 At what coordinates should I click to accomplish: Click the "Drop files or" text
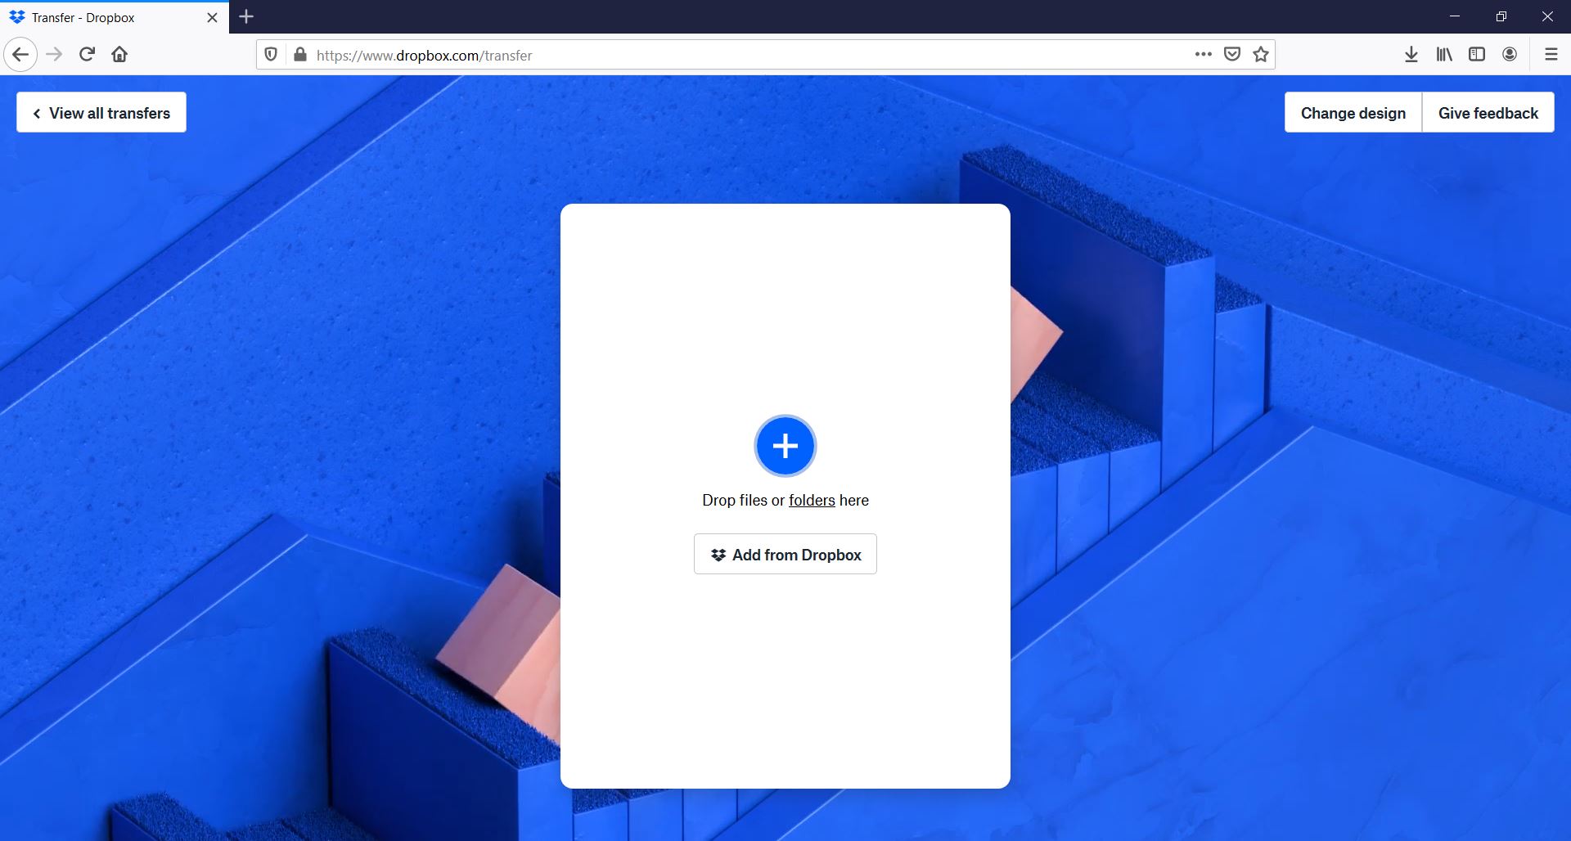click(x=743, y=500)
